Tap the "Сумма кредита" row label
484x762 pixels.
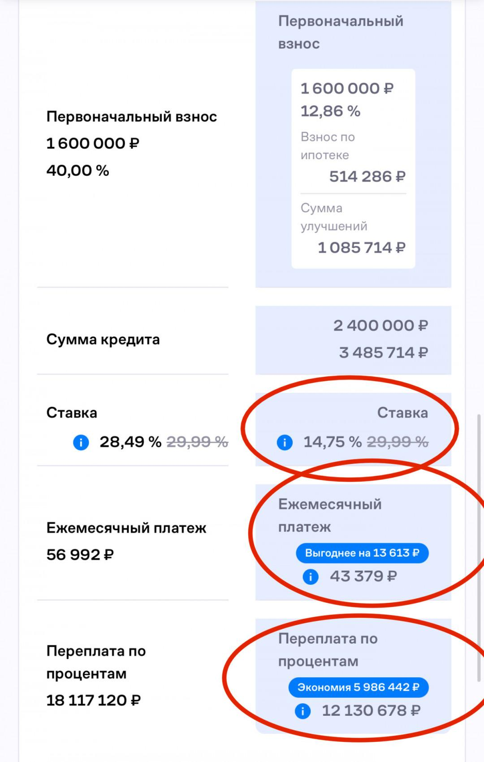103,340
